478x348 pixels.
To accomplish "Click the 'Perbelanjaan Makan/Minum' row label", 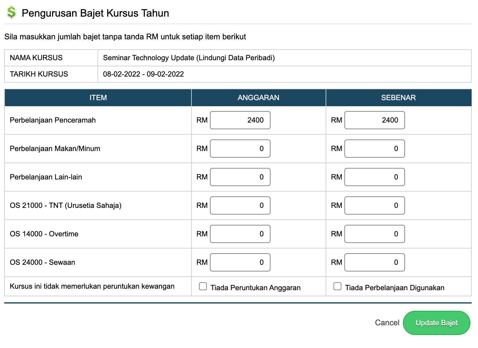I will [x=55, y=149].
